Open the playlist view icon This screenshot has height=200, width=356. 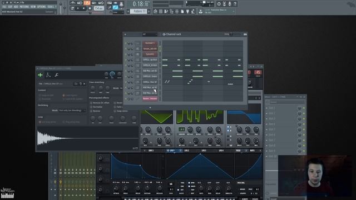point(155,11)
